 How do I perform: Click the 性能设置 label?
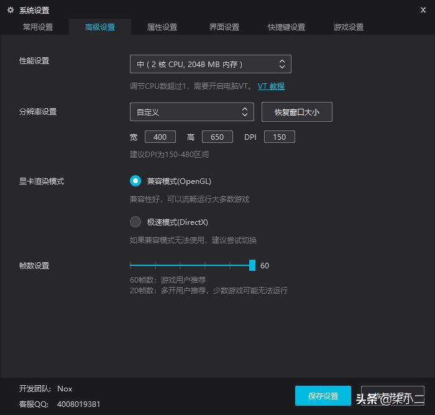click(34, 60)
